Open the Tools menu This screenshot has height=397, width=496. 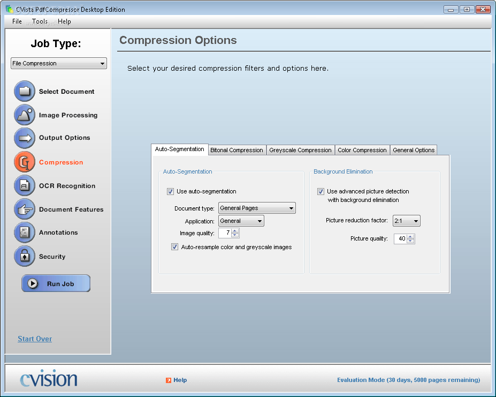[x=40, y=21]
